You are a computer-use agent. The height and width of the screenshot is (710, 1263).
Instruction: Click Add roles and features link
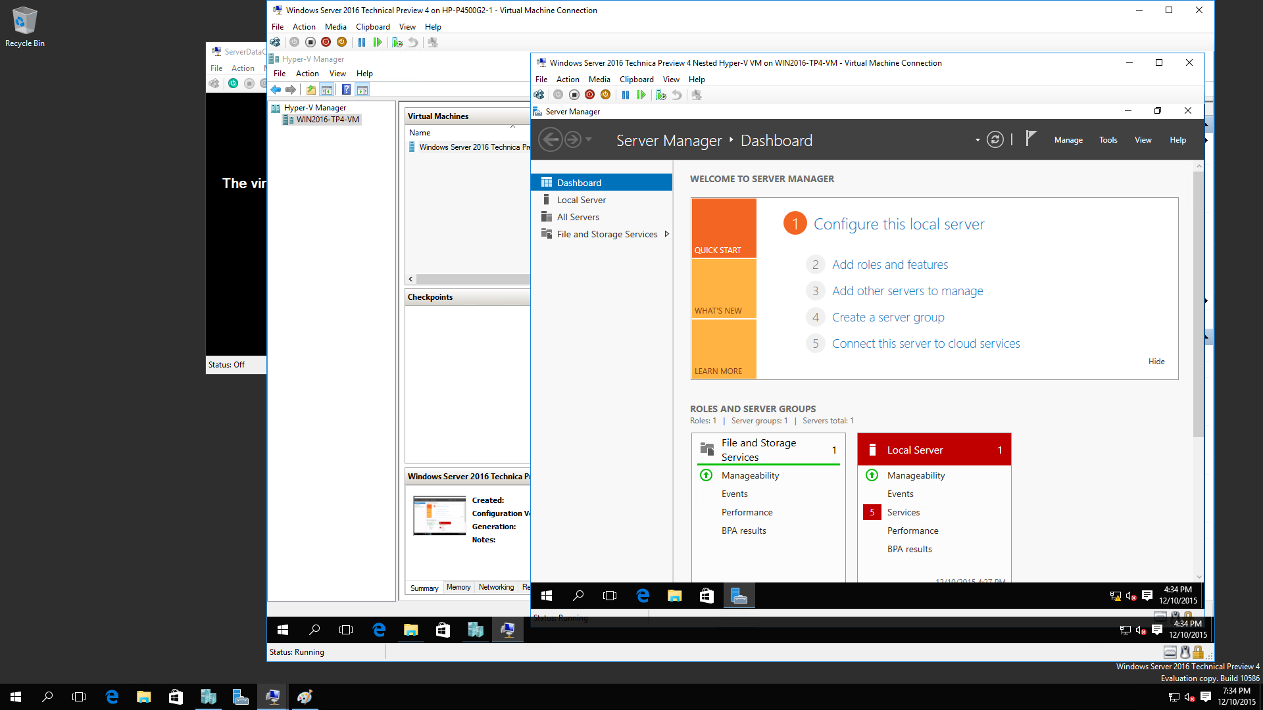coord(890,264)
